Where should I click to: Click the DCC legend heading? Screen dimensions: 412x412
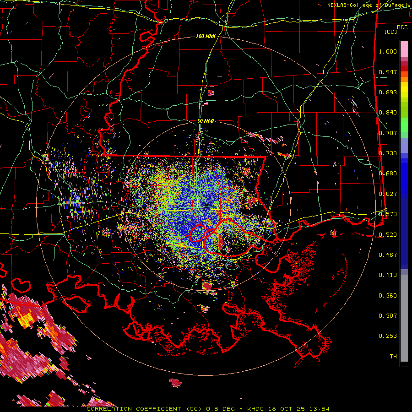tap(402, 27)
